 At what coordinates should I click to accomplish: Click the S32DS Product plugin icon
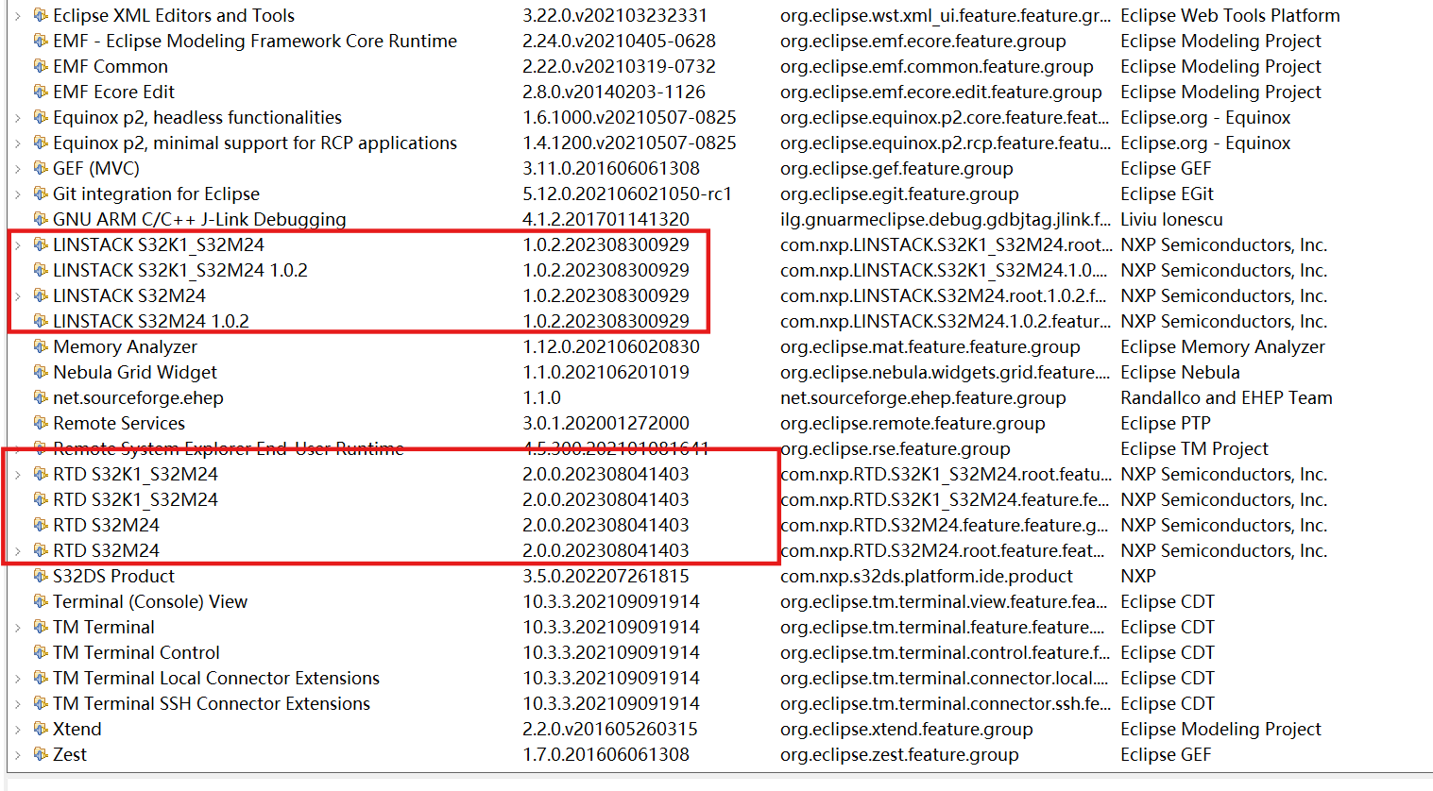pyautogui.click(x=40, y=576)
